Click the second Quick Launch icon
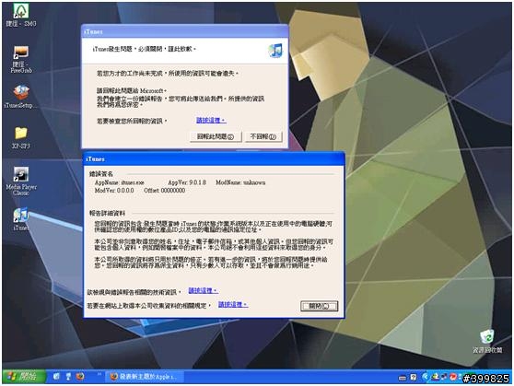 coord(68,377)
